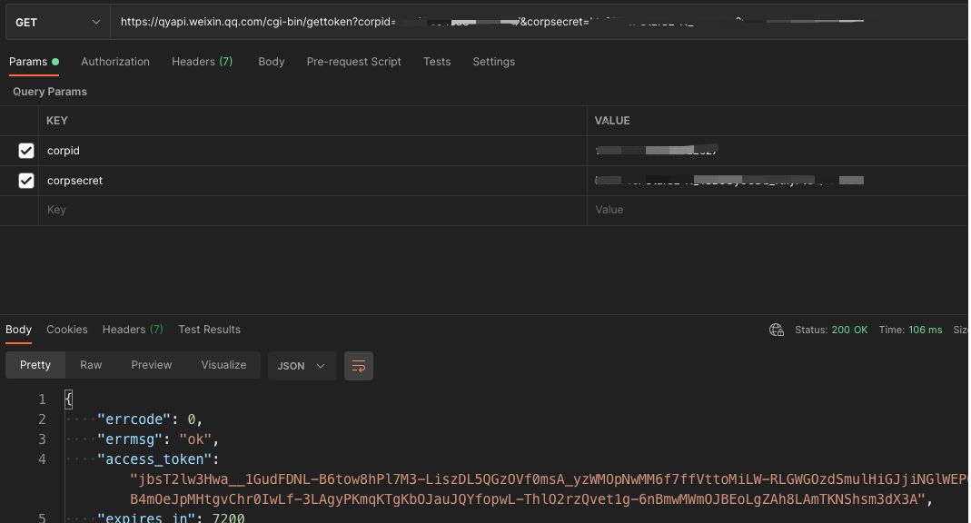Open the Authorization tab
Viewport: 971px width, 523px height.
point(115,62)
